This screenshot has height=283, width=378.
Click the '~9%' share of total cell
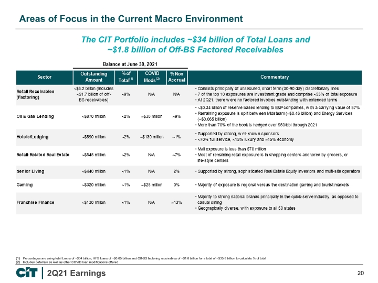(126, 94)
